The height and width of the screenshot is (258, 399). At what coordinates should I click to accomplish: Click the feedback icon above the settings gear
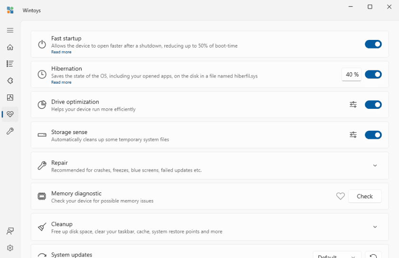tap(10, 231)
